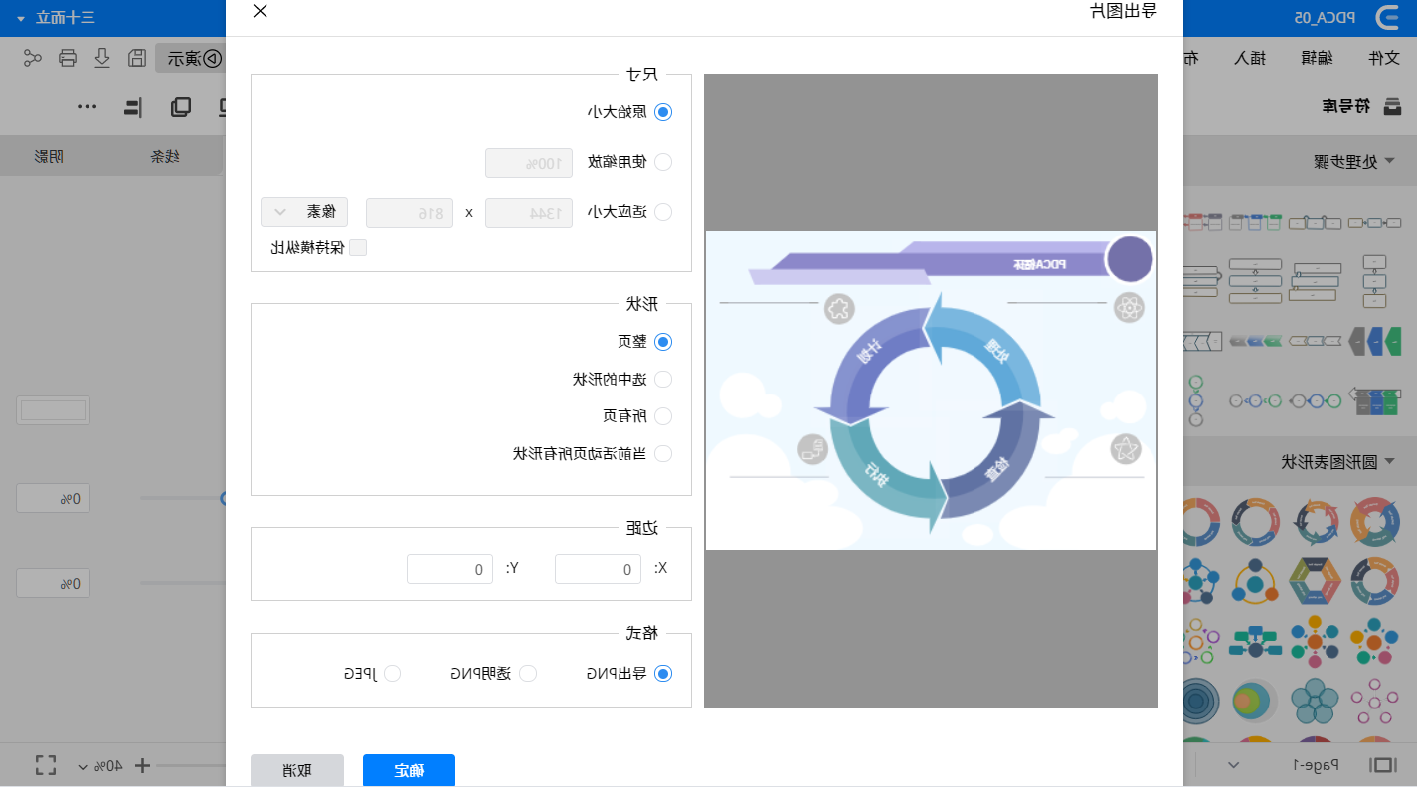Check the 保持横纵比 checkbox
The image size is (1417, 787).
(x=358, y=247)
